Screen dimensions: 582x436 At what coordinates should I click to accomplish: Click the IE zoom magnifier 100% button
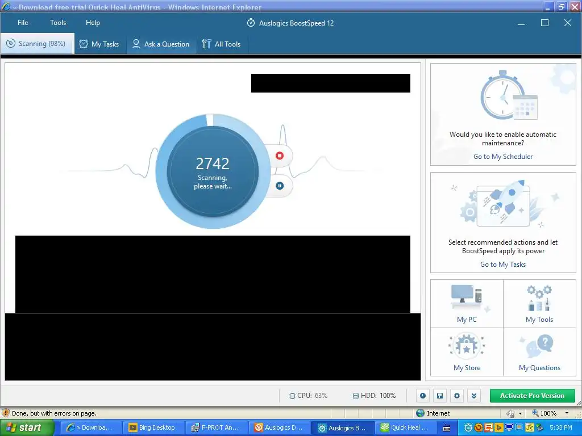[x=544, y=413]
